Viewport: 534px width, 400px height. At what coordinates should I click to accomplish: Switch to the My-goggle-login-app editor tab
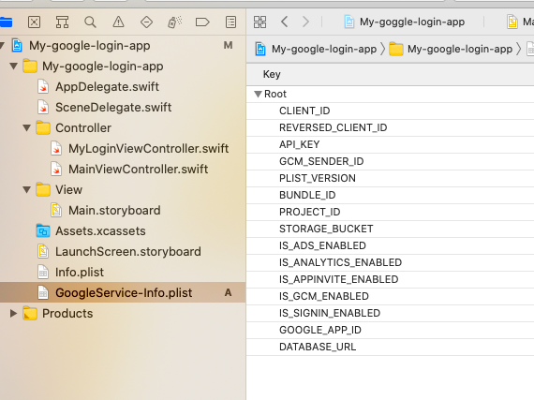coord(404,22)
